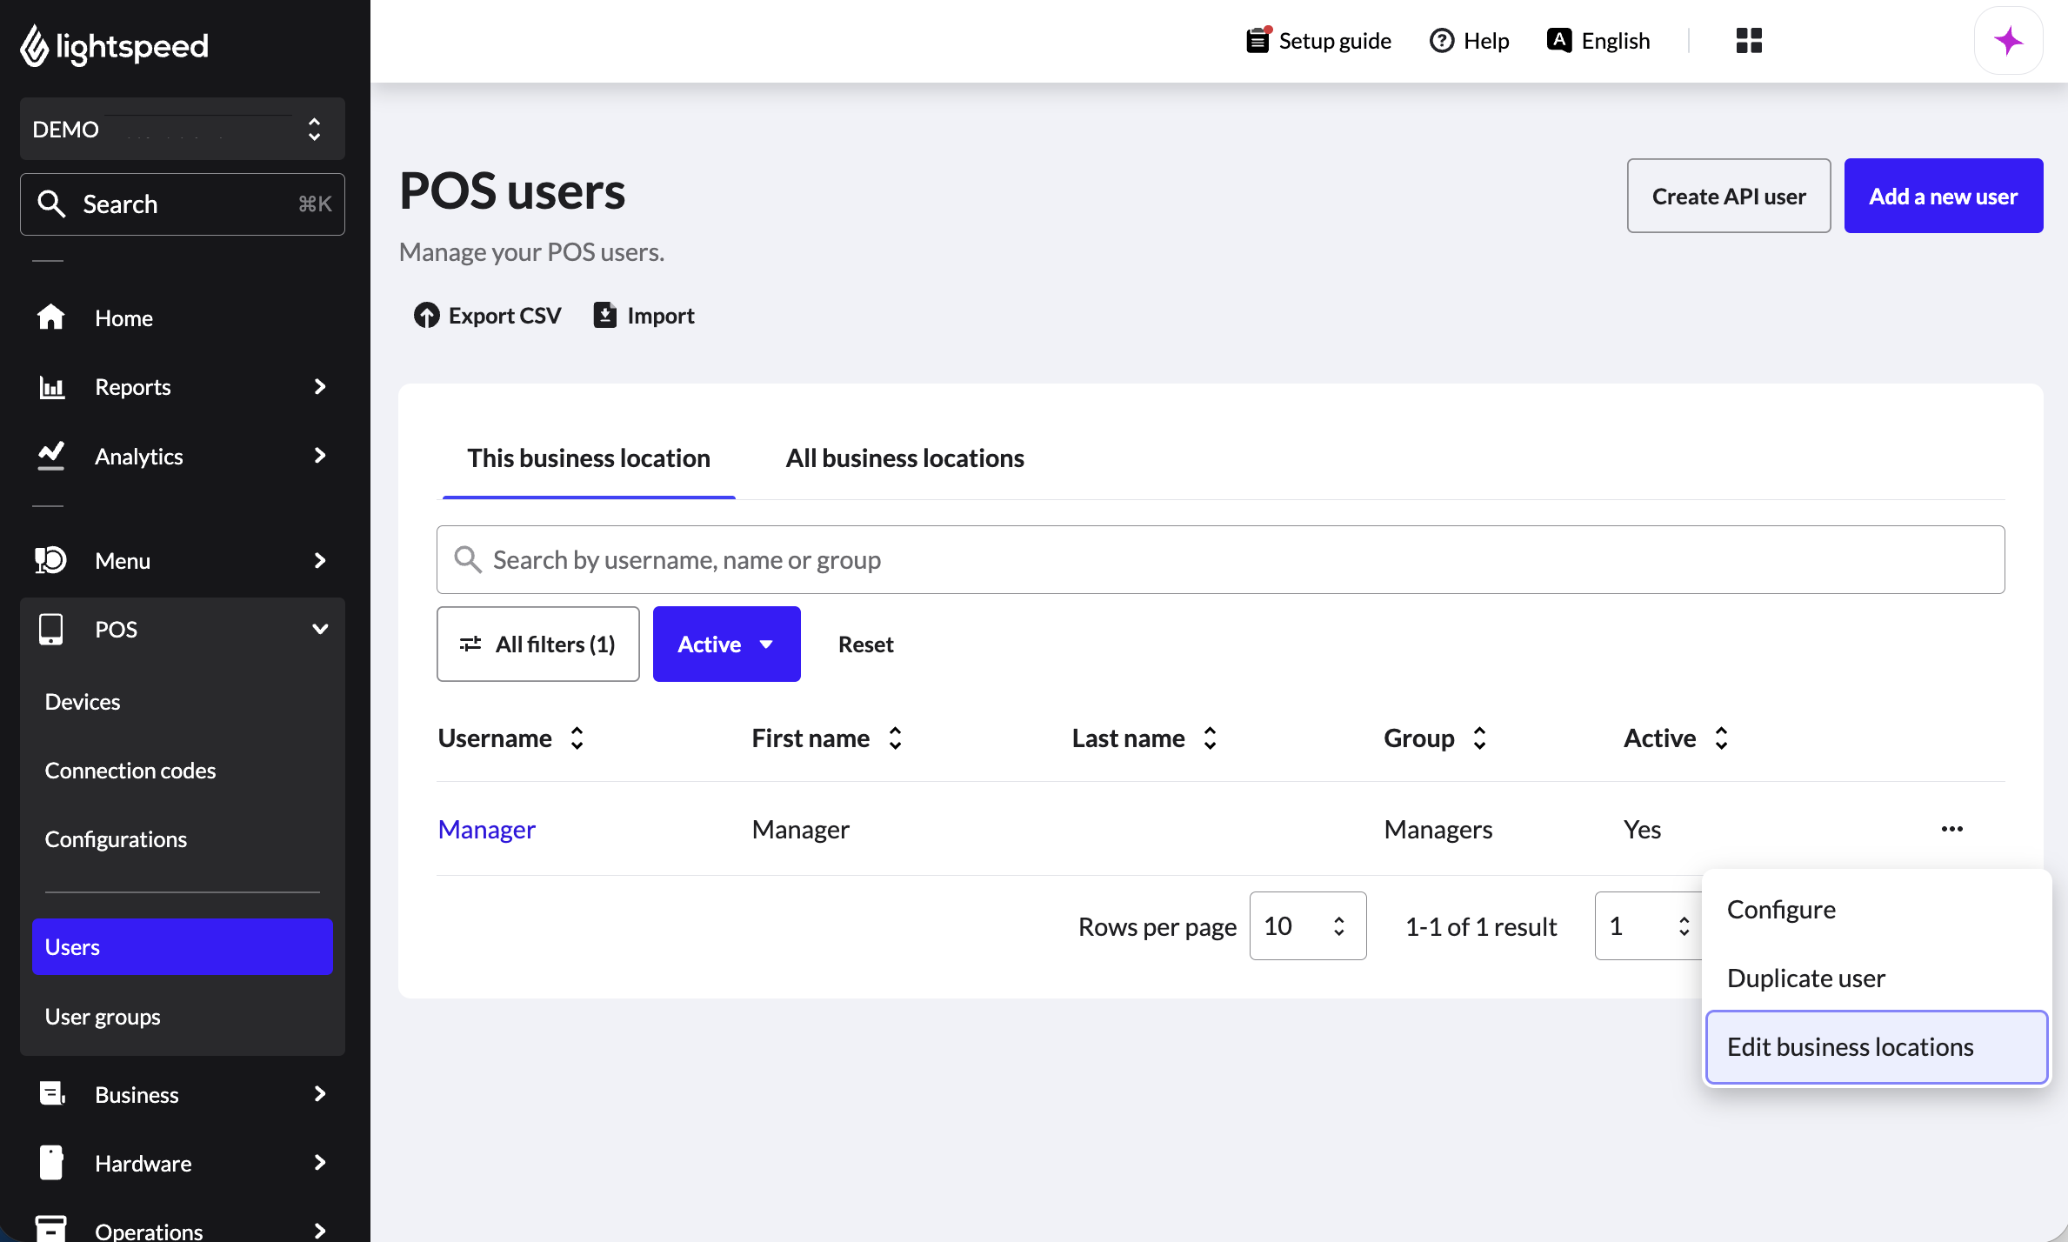Focus the username, name or group search field
Image resolution: width=2068 pixels, height=1242 pixels.
(1221, 559)
